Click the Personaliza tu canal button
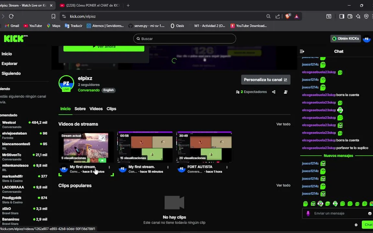 (266, 80)
